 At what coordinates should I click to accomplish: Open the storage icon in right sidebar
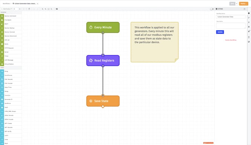tap(249, 27)
